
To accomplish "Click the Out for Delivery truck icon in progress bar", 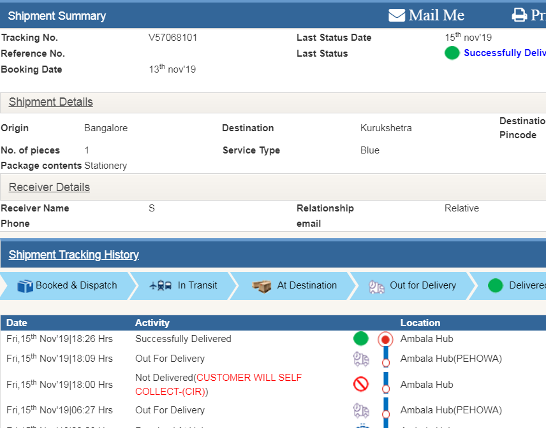I will pyautogui.click(x=376, y=287).
